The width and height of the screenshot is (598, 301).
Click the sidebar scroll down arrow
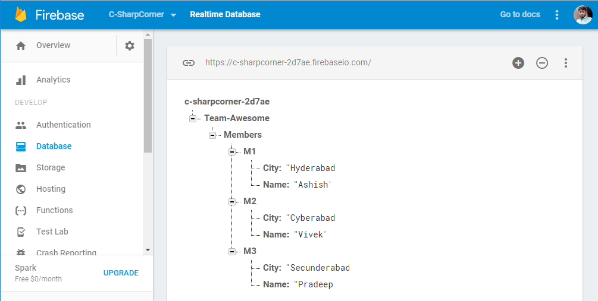tap(148, 250)
